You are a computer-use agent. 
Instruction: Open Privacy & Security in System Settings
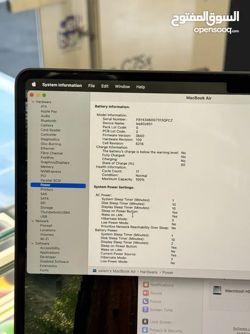coord(162,330)
